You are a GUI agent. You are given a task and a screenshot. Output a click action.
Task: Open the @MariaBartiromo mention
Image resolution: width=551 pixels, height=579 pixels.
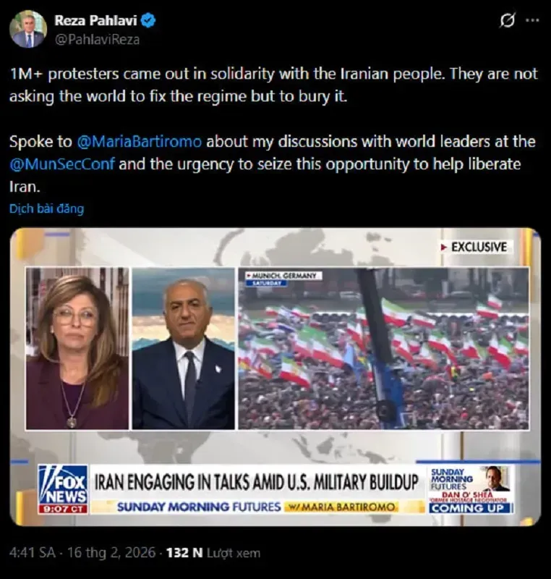tap(140, 141)
